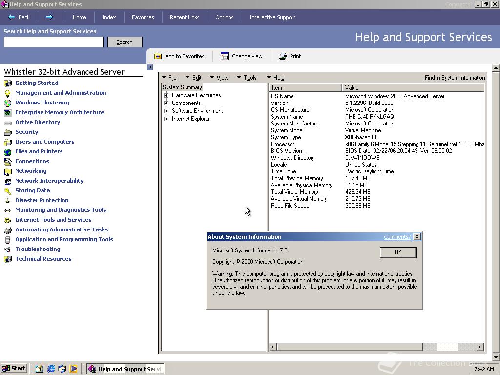Expand the Software Environment tree node
This screenshot has height=375, width=500.
pyautogui.click(x=166, y=111)
